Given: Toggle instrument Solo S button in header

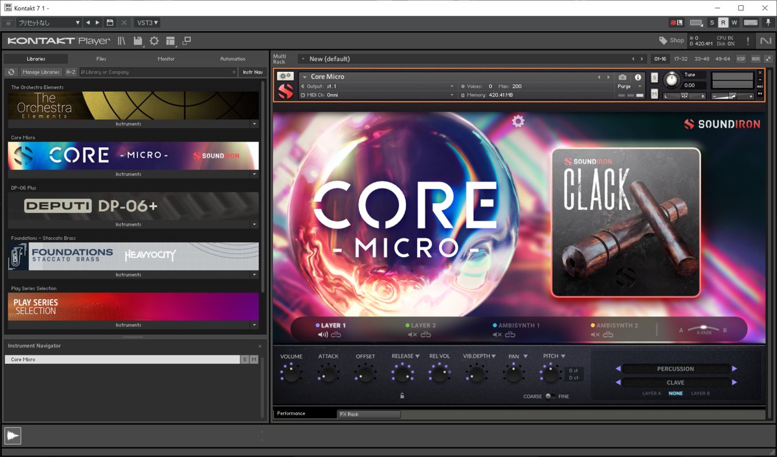Looking at the screenshot, I should 654,78.
